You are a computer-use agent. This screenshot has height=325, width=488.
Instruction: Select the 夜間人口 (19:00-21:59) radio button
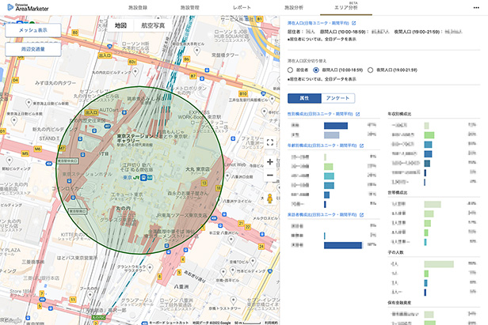[371, 70]
